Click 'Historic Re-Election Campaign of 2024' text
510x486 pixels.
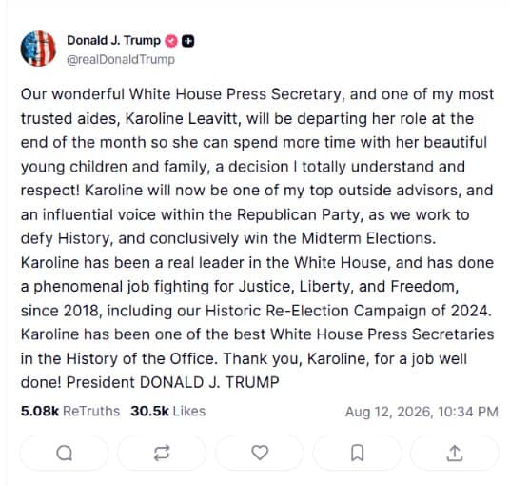pos(347,311)
